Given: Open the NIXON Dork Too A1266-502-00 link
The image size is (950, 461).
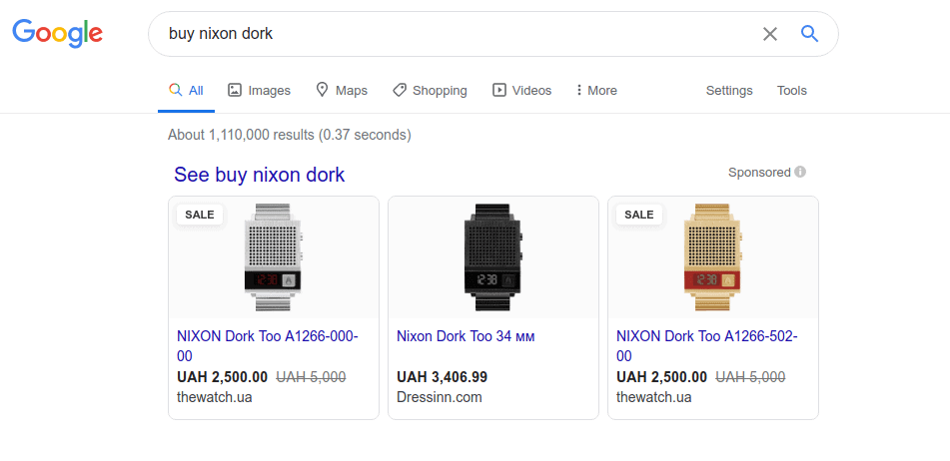Looking at the screenshot, I should [x=707, y=346].
